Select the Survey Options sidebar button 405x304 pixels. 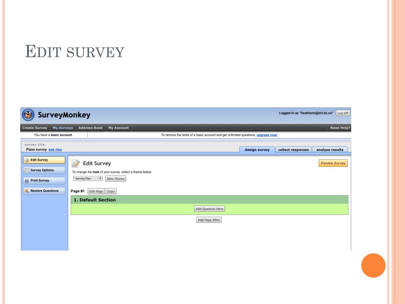click(44, 170)
